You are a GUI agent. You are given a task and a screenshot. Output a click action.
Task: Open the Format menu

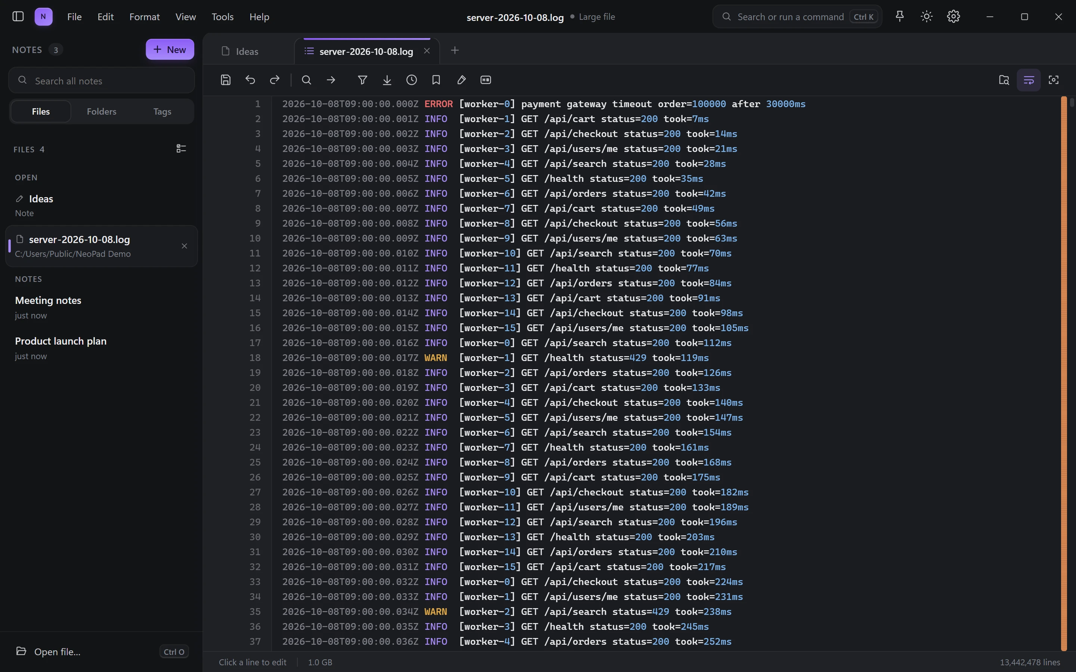click(x=145, y=17)
